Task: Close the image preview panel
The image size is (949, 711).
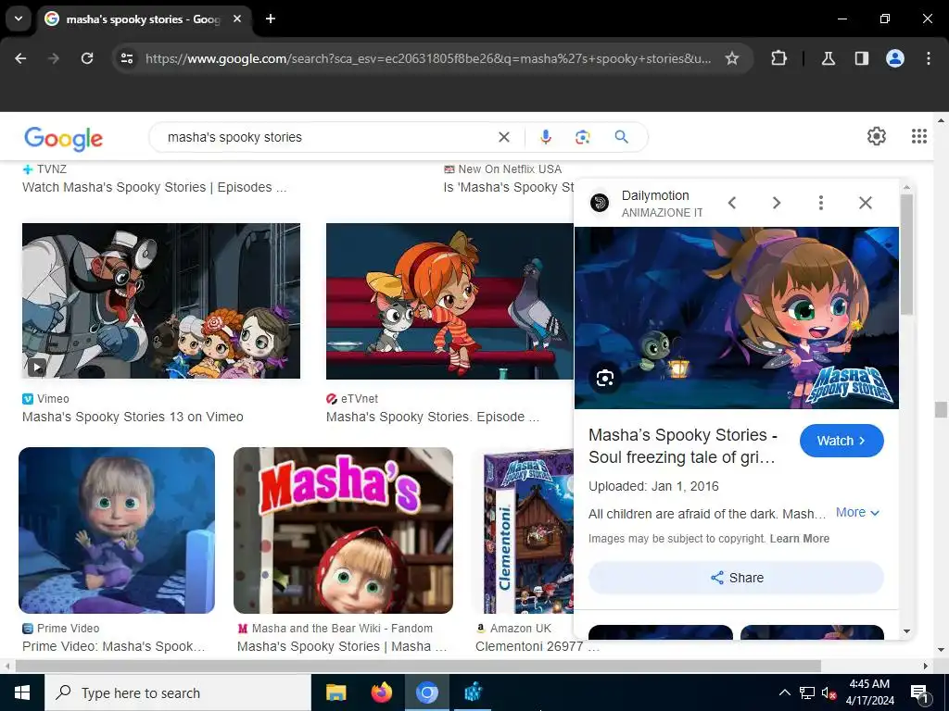Action: [x=866, y=203]
